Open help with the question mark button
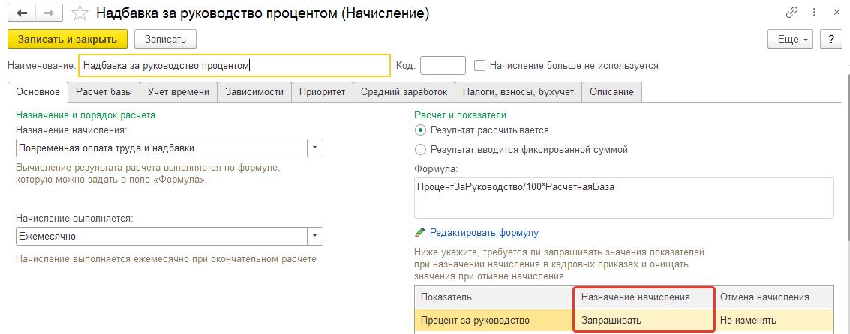 tap(831, 40)
